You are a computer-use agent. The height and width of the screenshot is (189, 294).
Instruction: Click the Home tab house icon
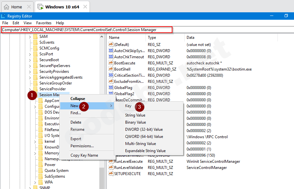click(7, 7)
